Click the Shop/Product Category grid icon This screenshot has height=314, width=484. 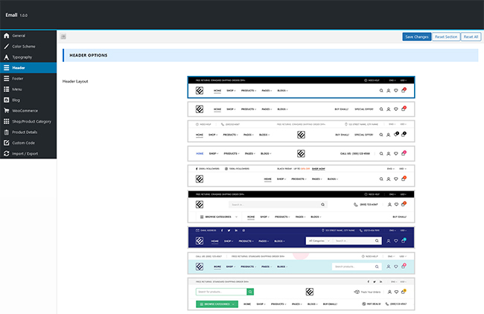coord(7,121)
